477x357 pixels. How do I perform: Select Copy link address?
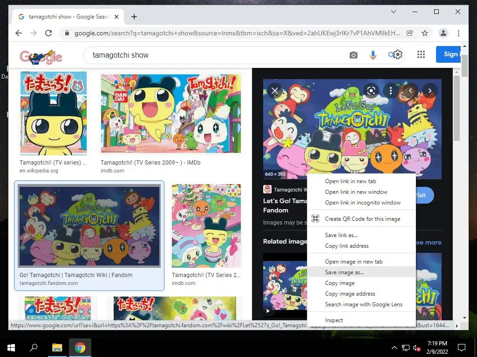[x=361, y=245]
